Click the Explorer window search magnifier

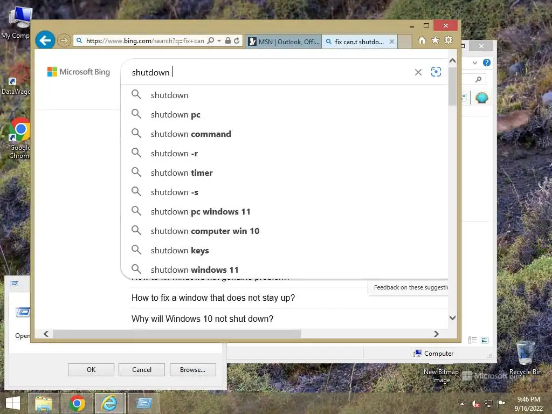pos(478,79)
